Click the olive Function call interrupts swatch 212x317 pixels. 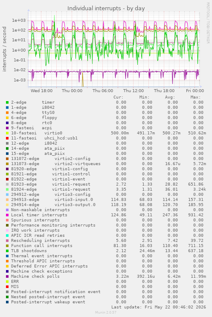pos(7,246)
